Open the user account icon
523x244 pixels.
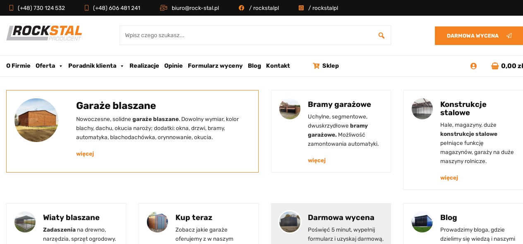(473, 66)
